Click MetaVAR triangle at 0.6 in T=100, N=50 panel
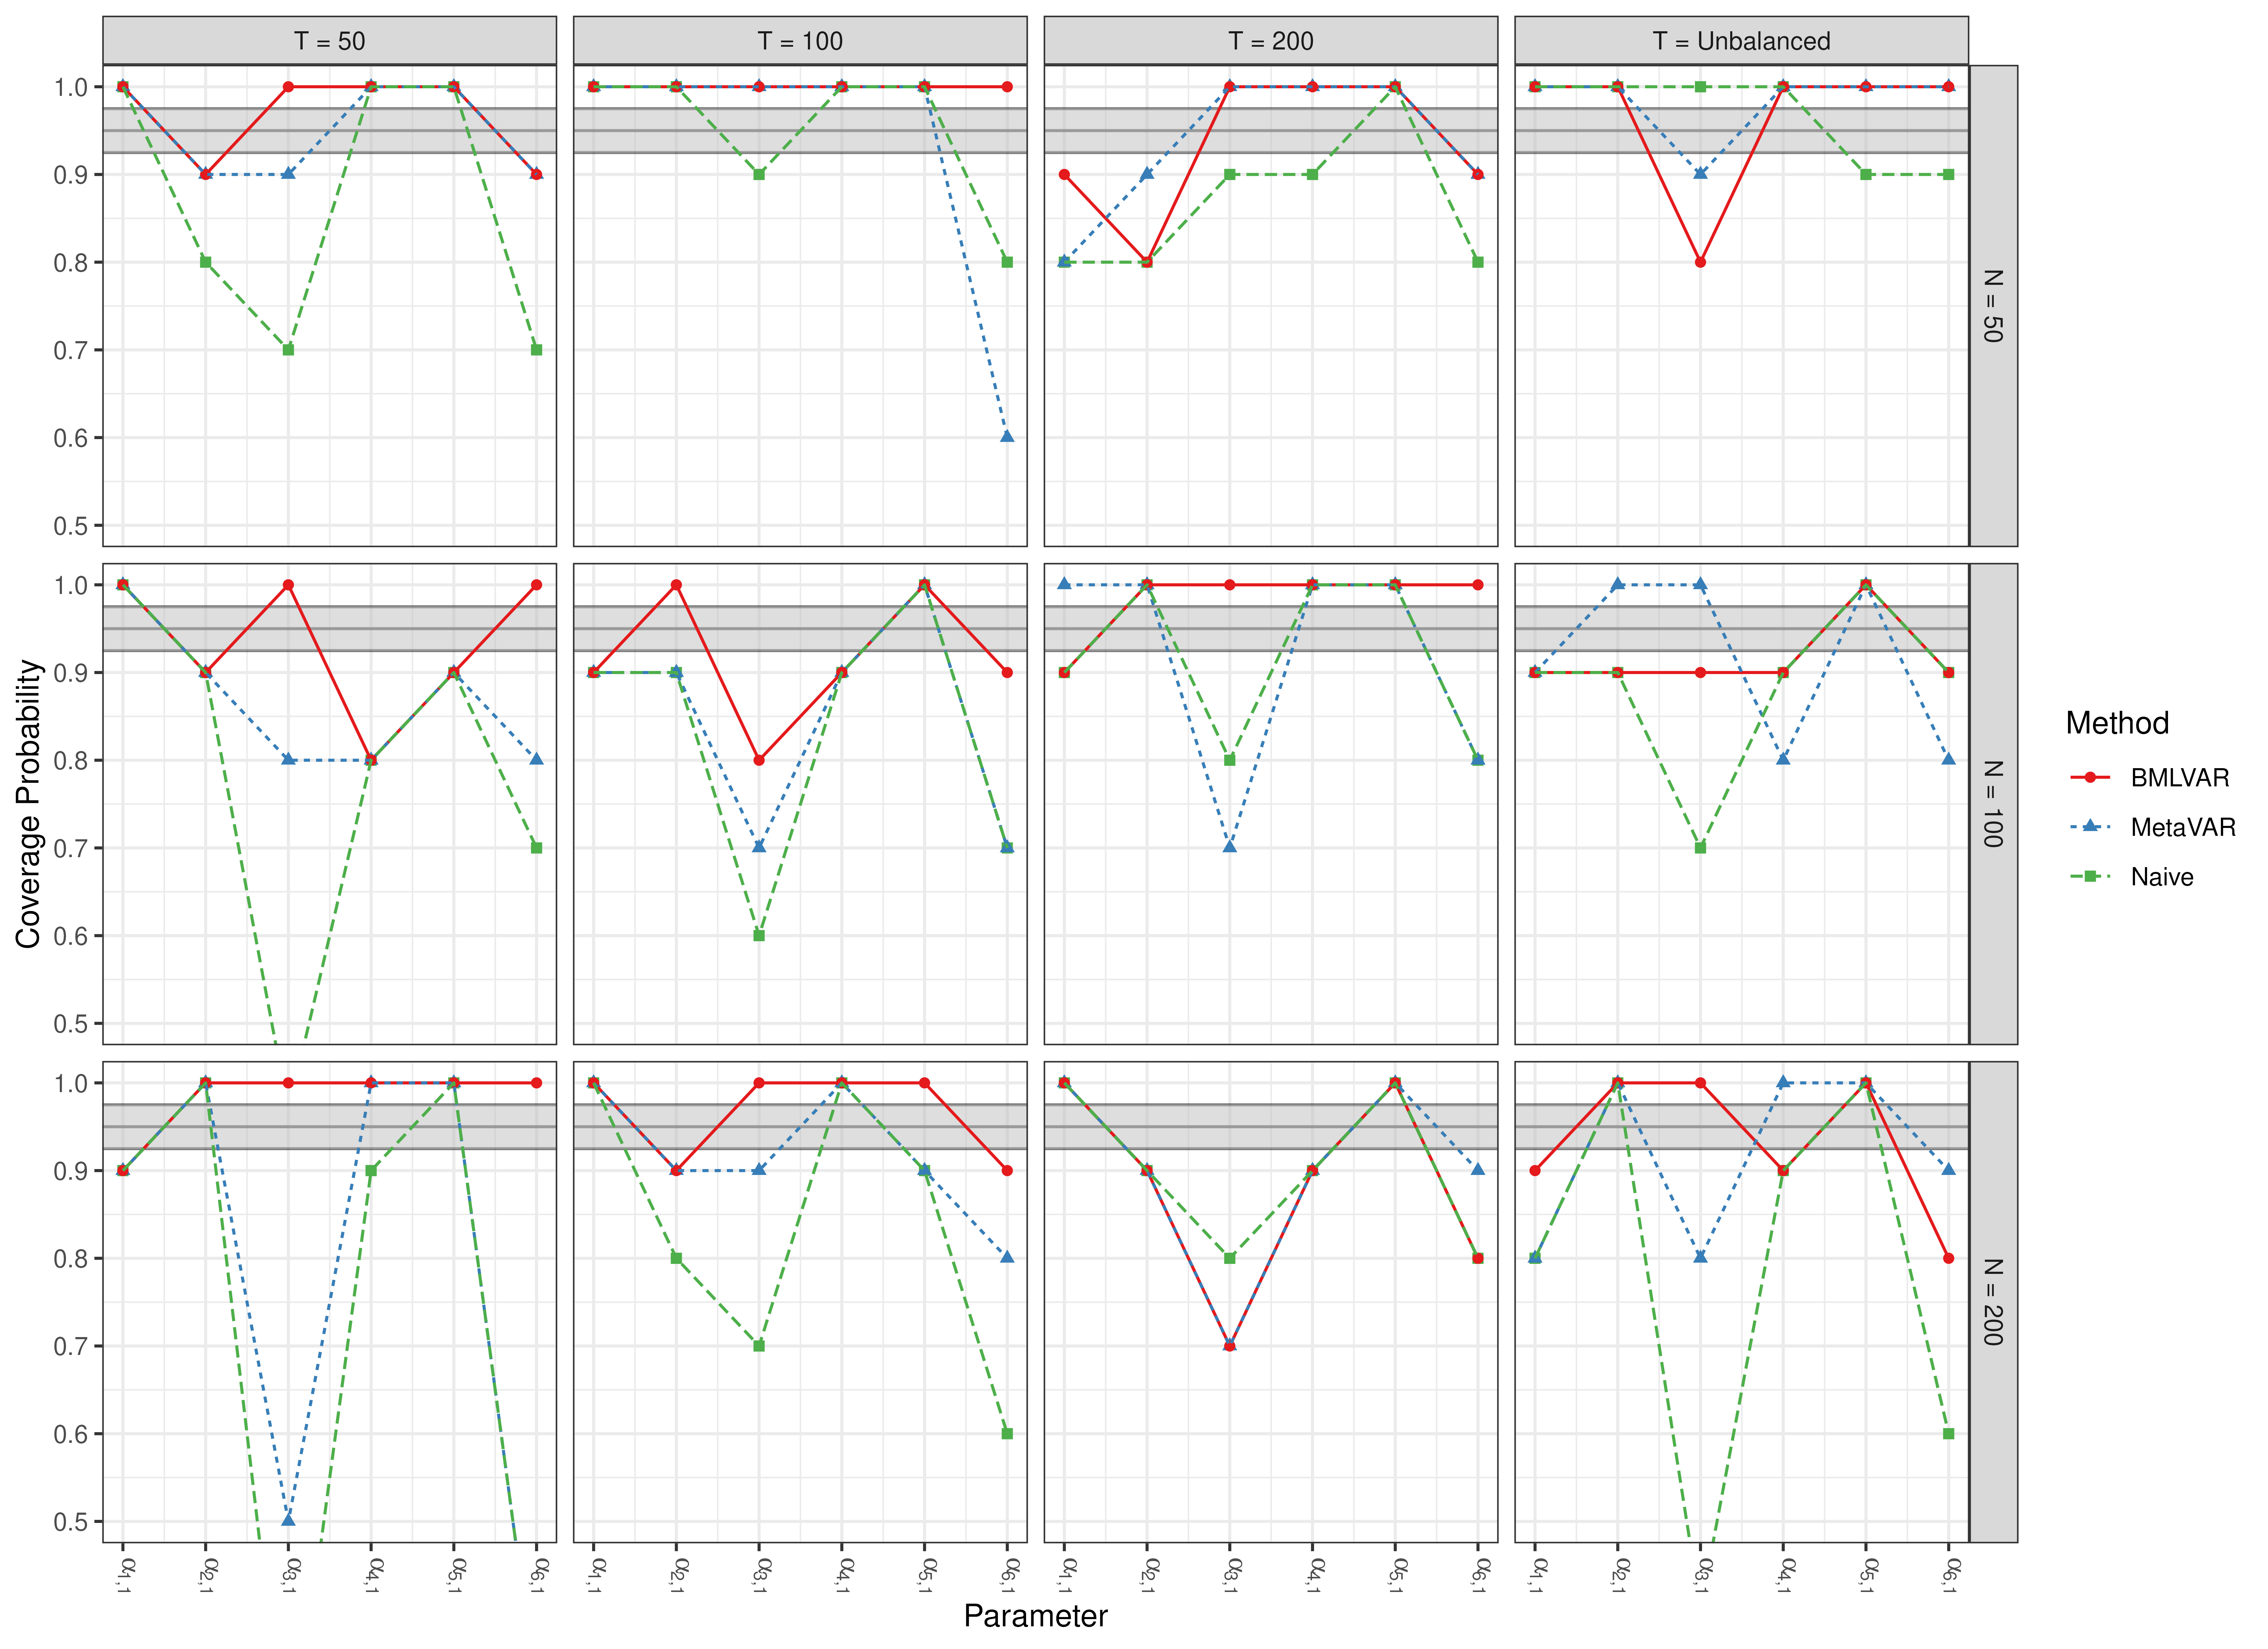Image resolution: width=2268 pixels, height=1649 pixels. click(1007, 437)
